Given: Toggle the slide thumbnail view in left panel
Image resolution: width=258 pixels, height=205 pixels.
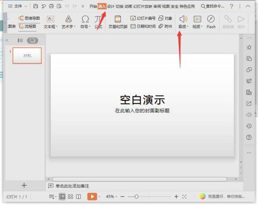Looking at the screenshot, I should (32, 40).
